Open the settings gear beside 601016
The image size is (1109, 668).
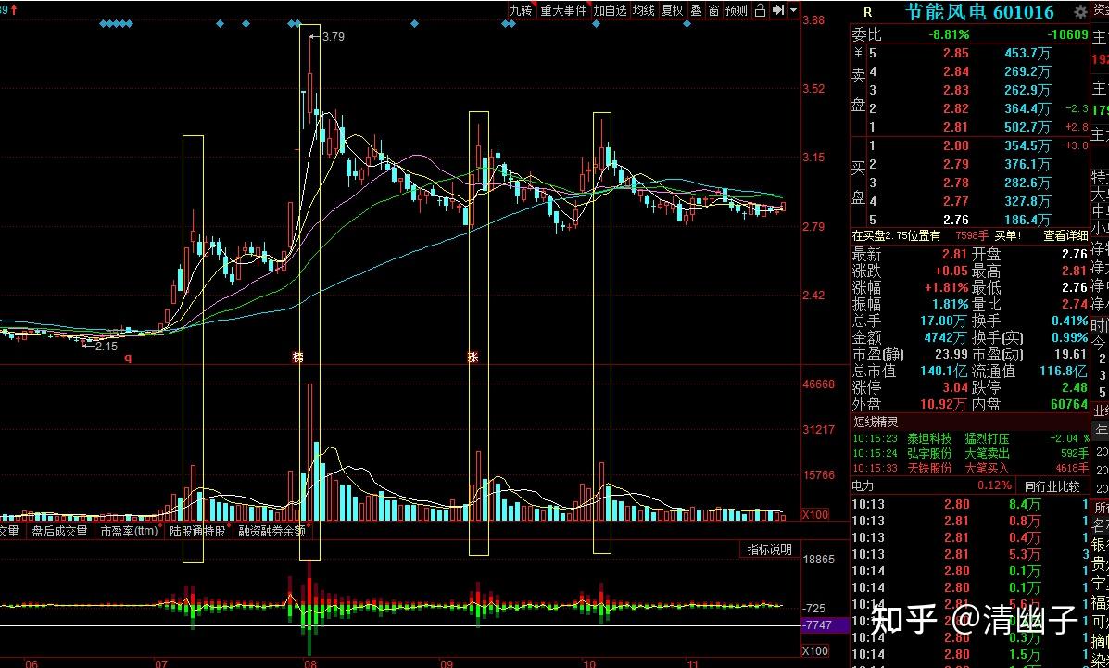tap(1080, 12)
